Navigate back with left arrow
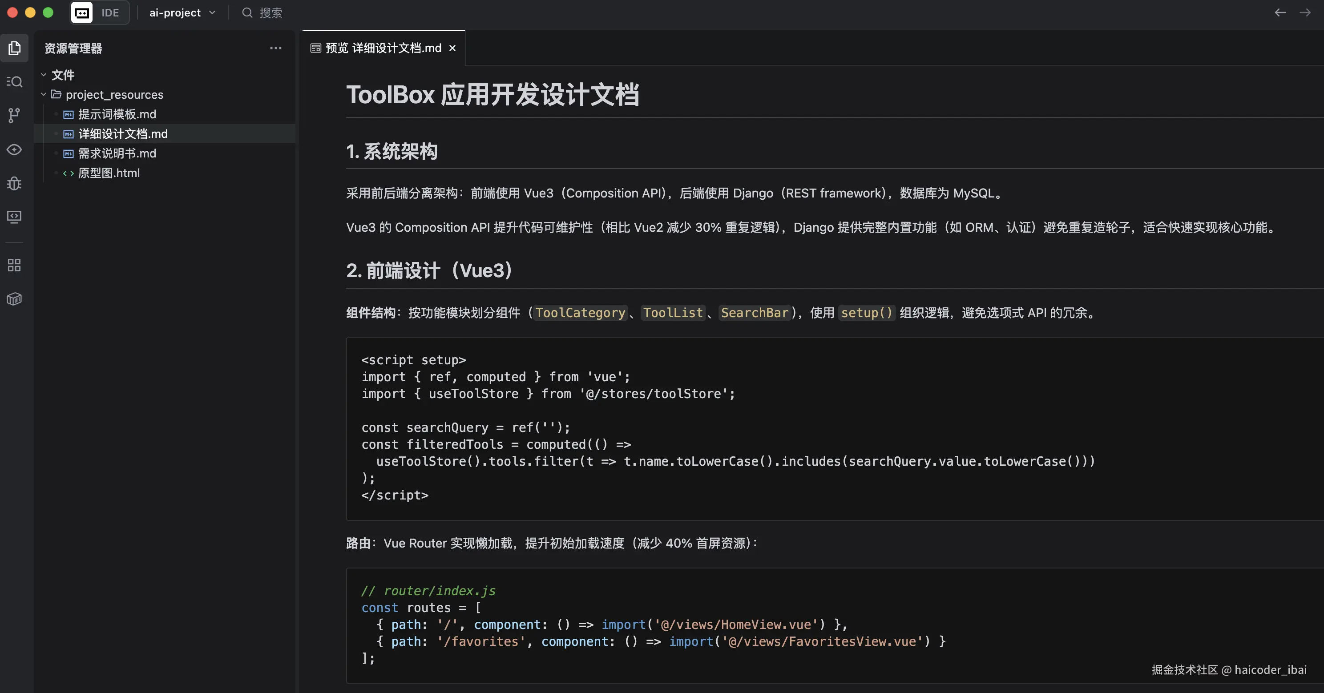 (x=1280, y=13)
